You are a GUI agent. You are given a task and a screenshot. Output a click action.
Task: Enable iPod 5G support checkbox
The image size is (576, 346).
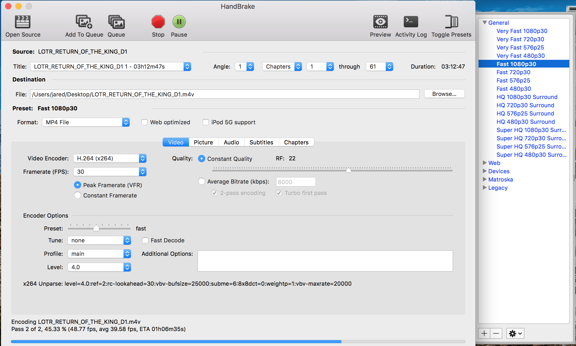(x=205, y=122)
